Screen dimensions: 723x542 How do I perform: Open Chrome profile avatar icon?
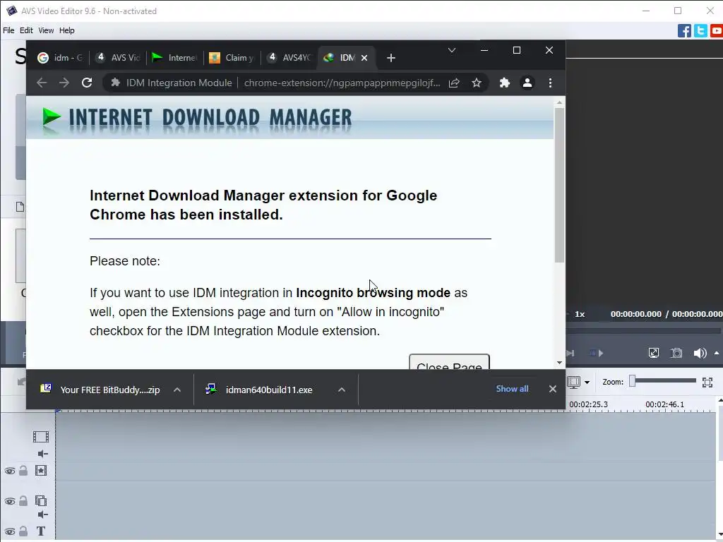pyautogui.click(x=527, y=83)
